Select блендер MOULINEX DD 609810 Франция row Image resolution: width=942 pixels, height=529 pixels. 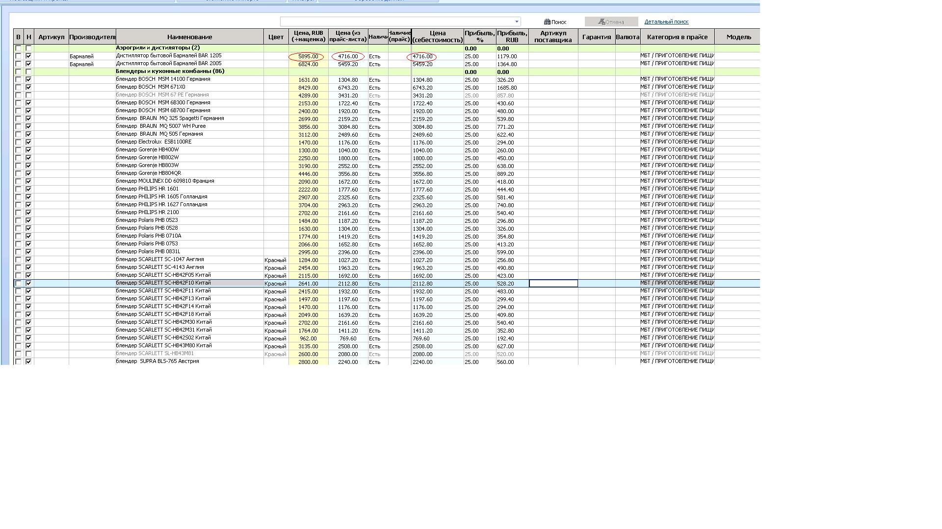pos(387,182)
